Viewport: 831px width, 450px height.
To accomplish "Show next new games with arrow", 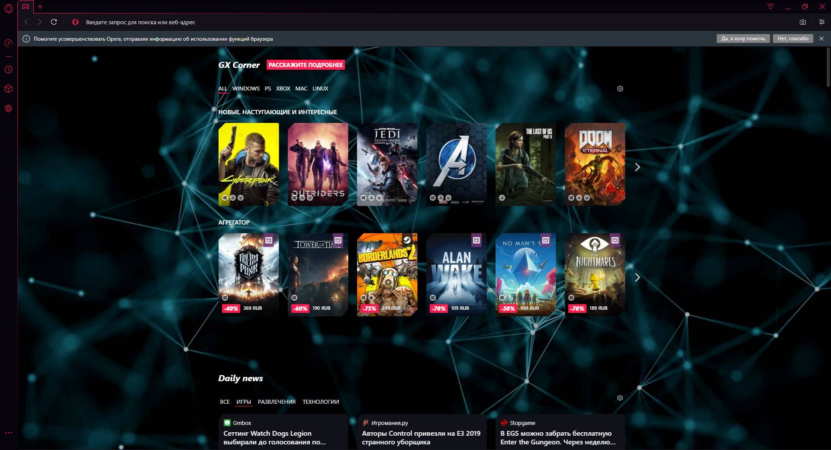I will click(x=637, y=167).
